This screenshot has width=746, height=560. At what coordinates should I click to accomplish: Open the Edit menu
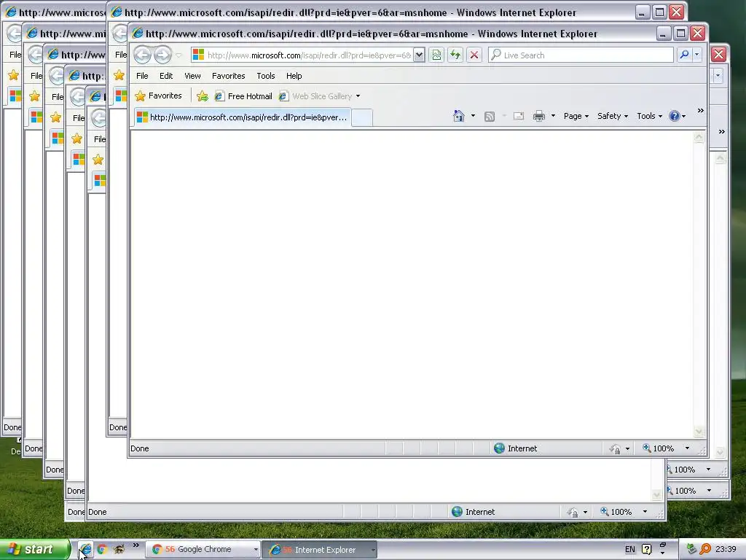click(x=166, y=76)
